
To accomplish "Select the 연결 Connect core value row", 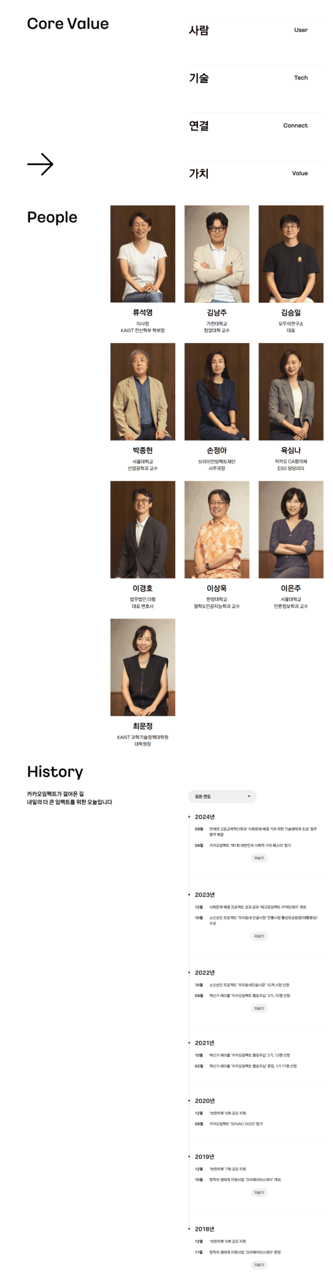I will [x=256, y=126].
